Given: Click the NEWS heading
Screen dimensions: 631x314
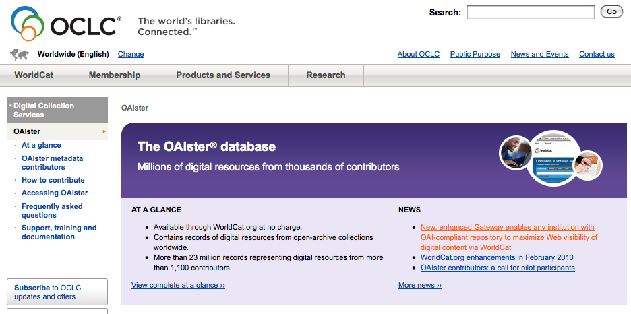Looking at the screenshot, I should point(409,210).
